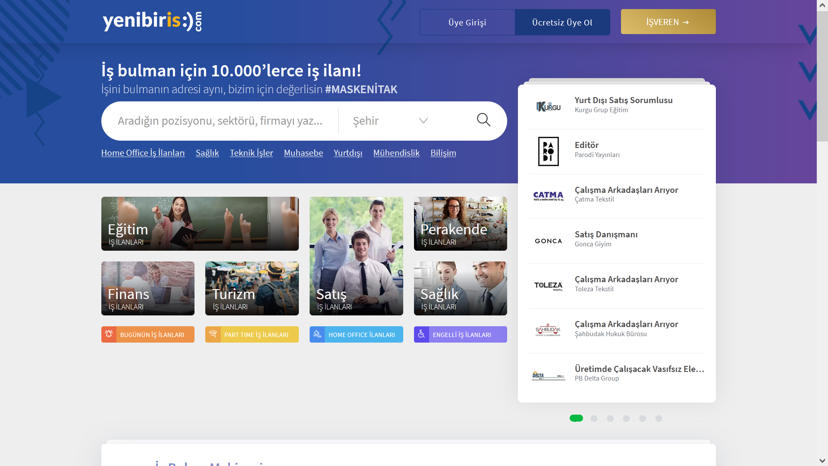Open Sağlık İş İlanları tile
This screenshot has height=466, width=828.
tap(460, 288)
